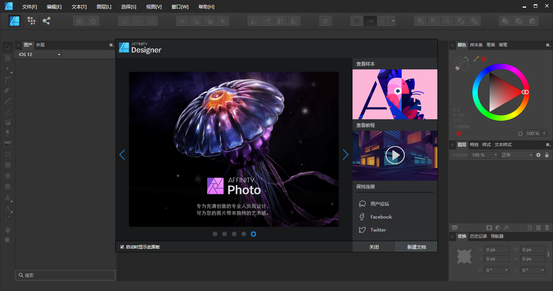
Task: Select the View (hand) tool
Action: point(8,230)
